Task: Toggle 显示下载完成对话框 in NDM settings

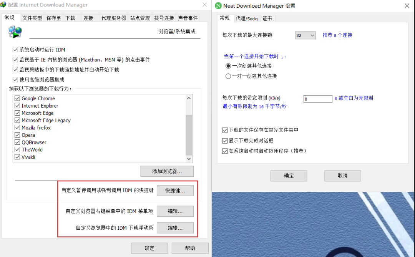Action: [225, 141]
